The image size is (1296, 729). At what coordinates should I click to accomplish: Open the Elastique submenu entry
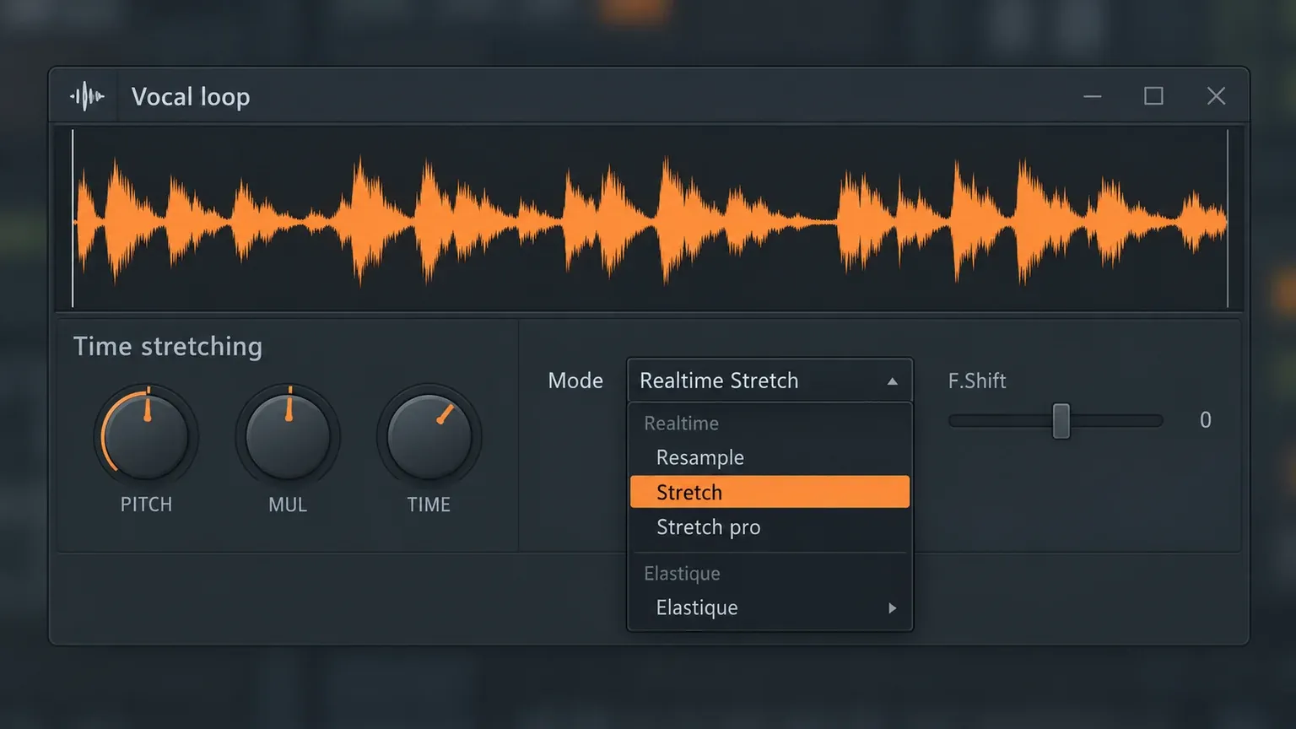[x=769, y=607]
